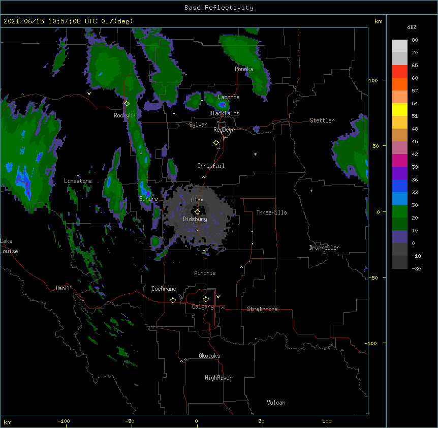
Task: Click the yellow 51-54 dBZ legend swatch
Action: click(x=399, y=109)
